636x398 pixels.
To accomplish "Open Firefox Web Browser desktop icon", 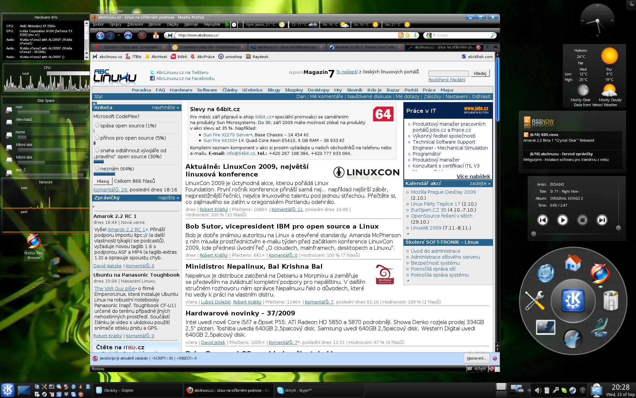I will pos(34,247).
